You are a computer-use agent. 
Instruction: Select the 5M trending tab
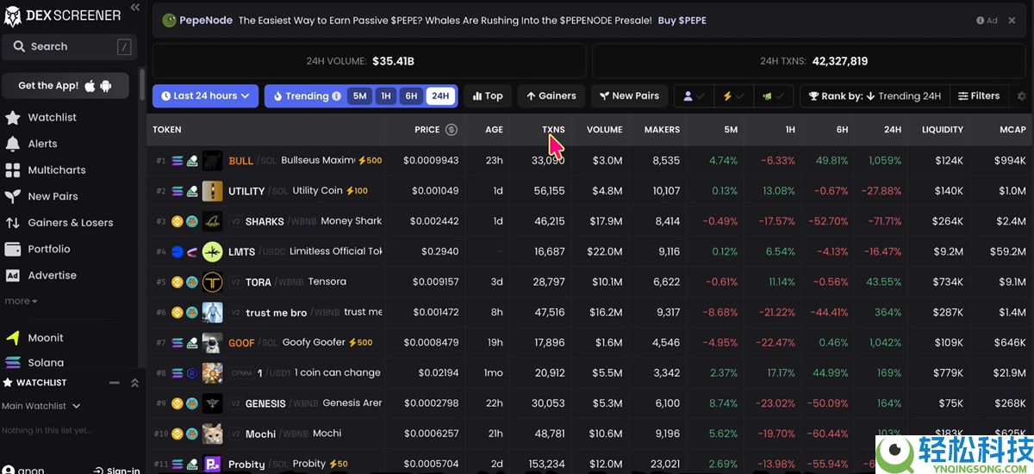359,96
